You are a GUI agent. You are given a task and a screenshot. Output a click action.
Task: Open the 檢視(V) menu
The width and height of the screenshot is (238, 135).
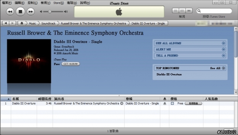[45, 3]
